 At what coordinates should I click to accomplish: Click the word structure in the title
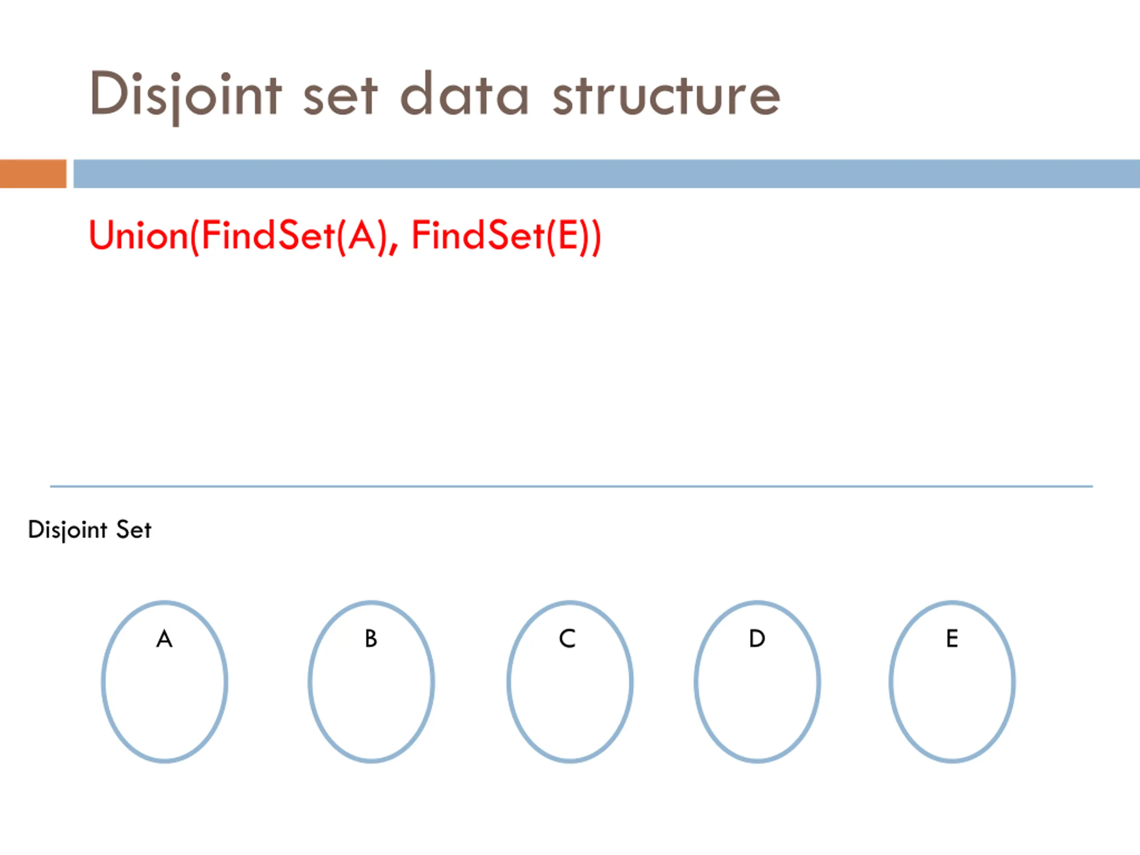tap(666, 96)
